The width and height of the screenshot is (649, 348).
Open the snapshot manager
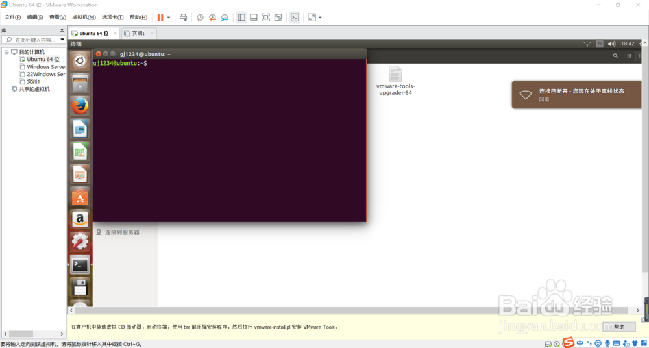point(225,18)
